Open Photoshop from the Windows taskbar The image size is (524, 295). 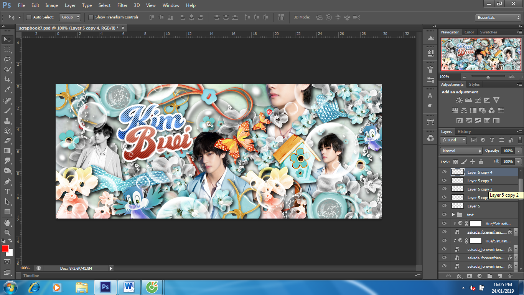105,287
